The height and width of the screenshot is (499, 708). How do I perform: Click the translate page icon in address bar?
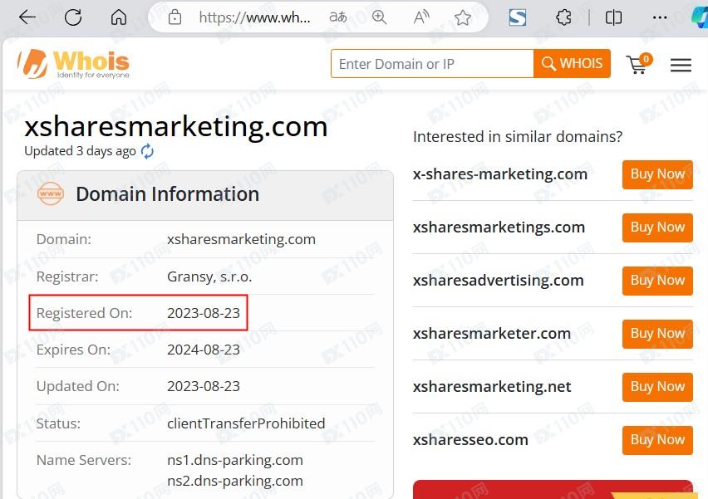(337, 17)
